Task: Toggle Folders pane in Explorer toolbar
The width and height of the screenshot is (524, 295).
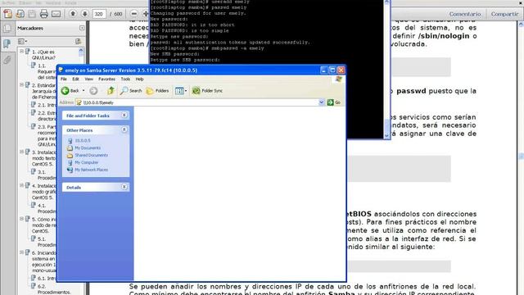Action: coord(157,91)
